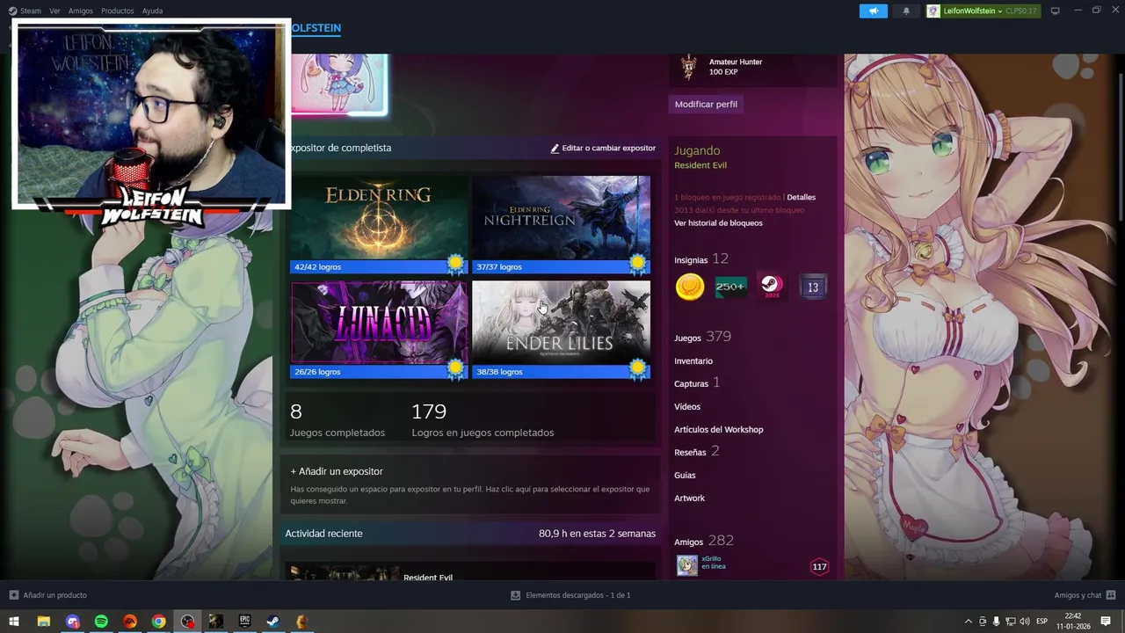Click the 38/38 logros completion ribbon icon
The image size is (1125, 633).
pyautogui.click(x=638, y=369)
